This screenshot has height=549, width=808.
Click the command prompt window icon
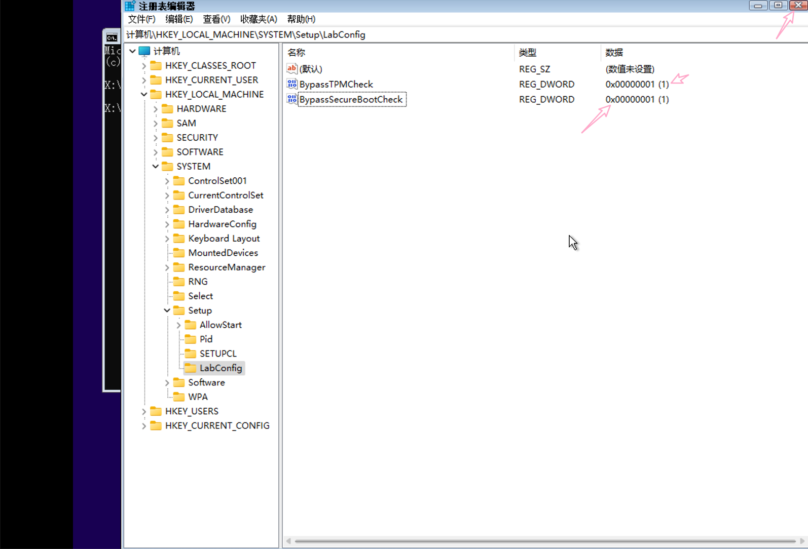(112, 37)
